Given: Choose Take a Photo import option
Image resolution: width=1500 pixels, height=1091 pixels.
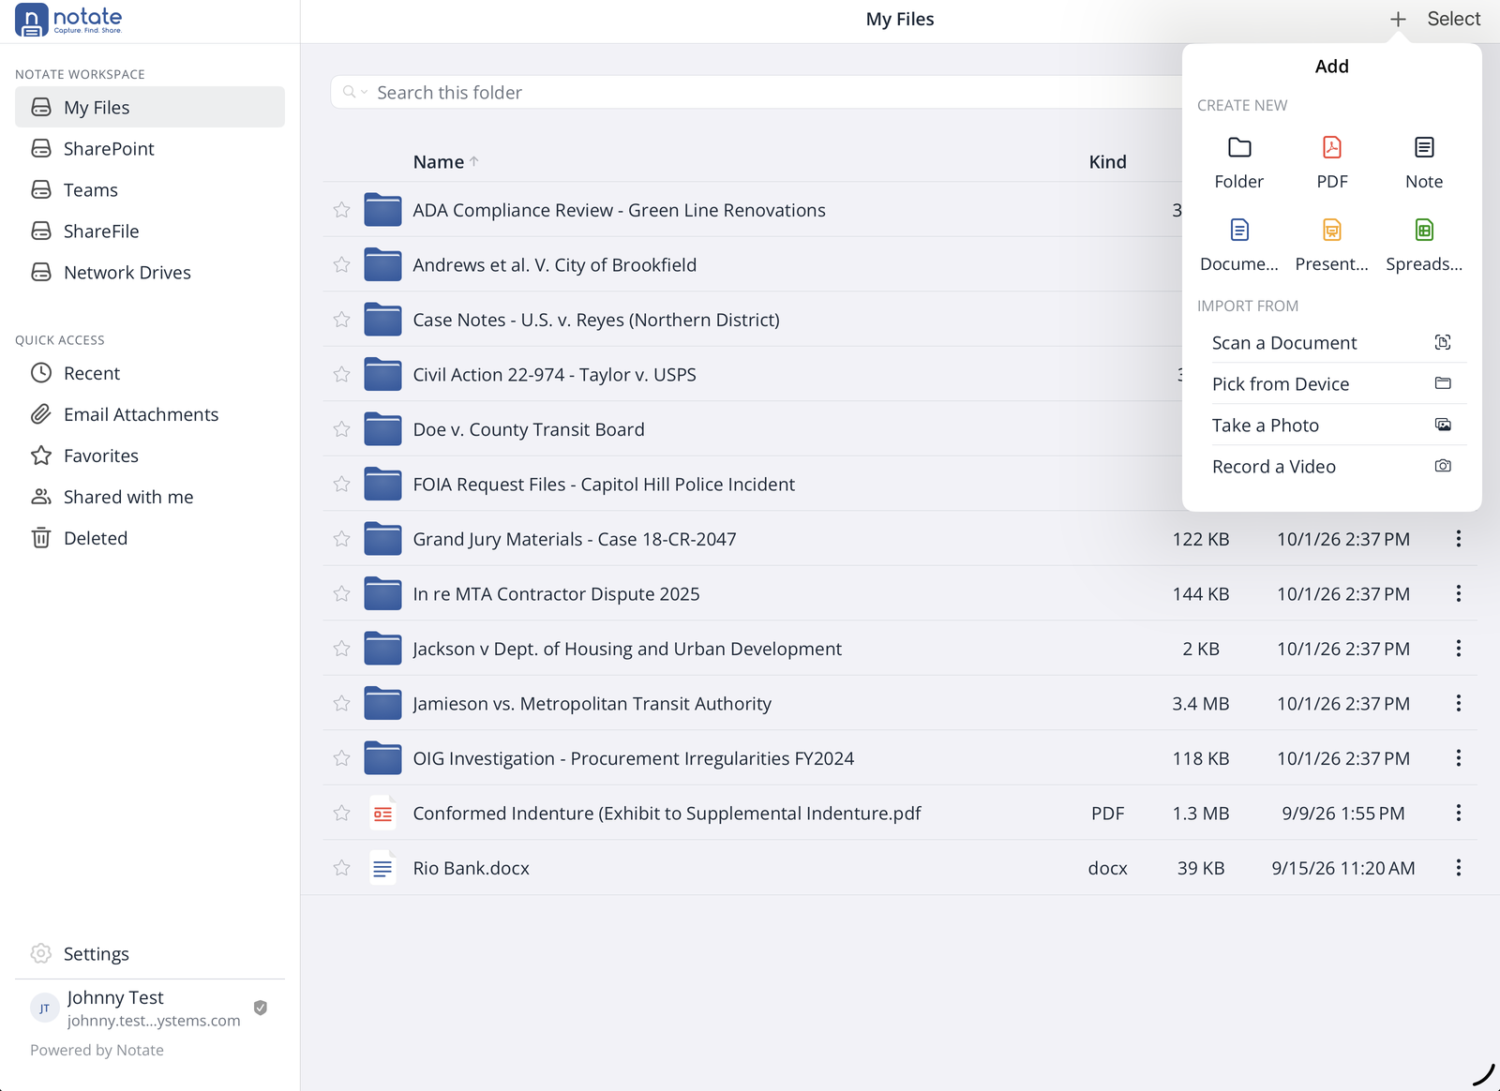Looking at the screenshot, I should [1331, 426].
